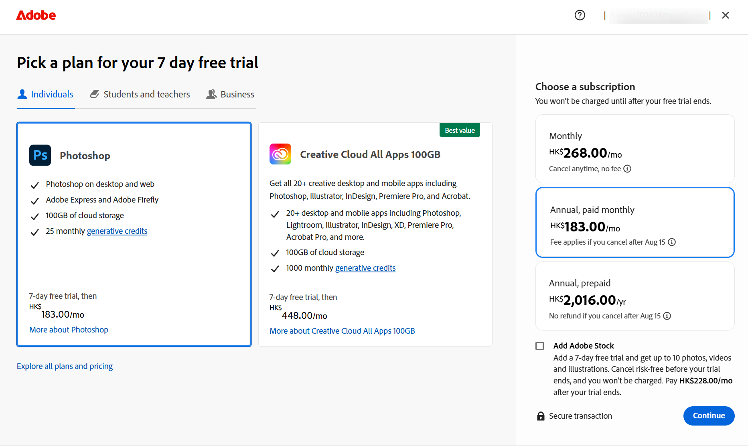Screen dimensions: 748x446
Task: Click 'Pick a plan for your 7 day free trial' heading
Action: point(138,63)
